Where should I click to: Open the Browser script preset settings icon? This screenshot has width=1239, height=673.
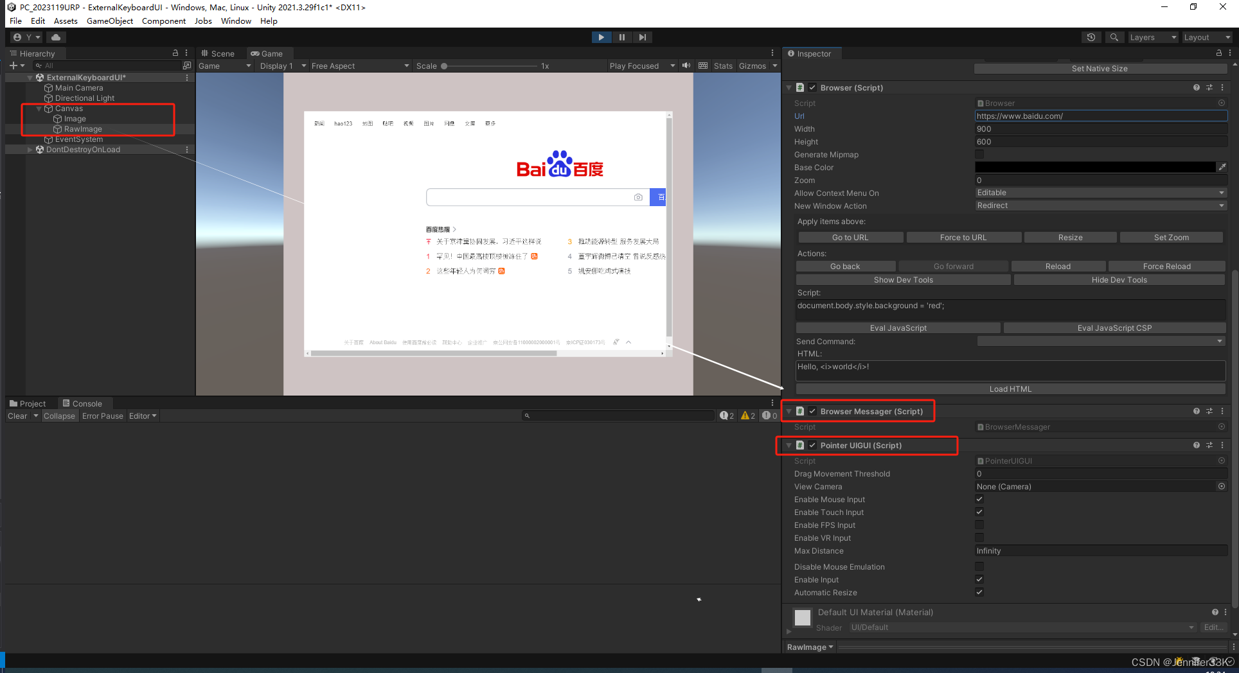point(1209,87)
